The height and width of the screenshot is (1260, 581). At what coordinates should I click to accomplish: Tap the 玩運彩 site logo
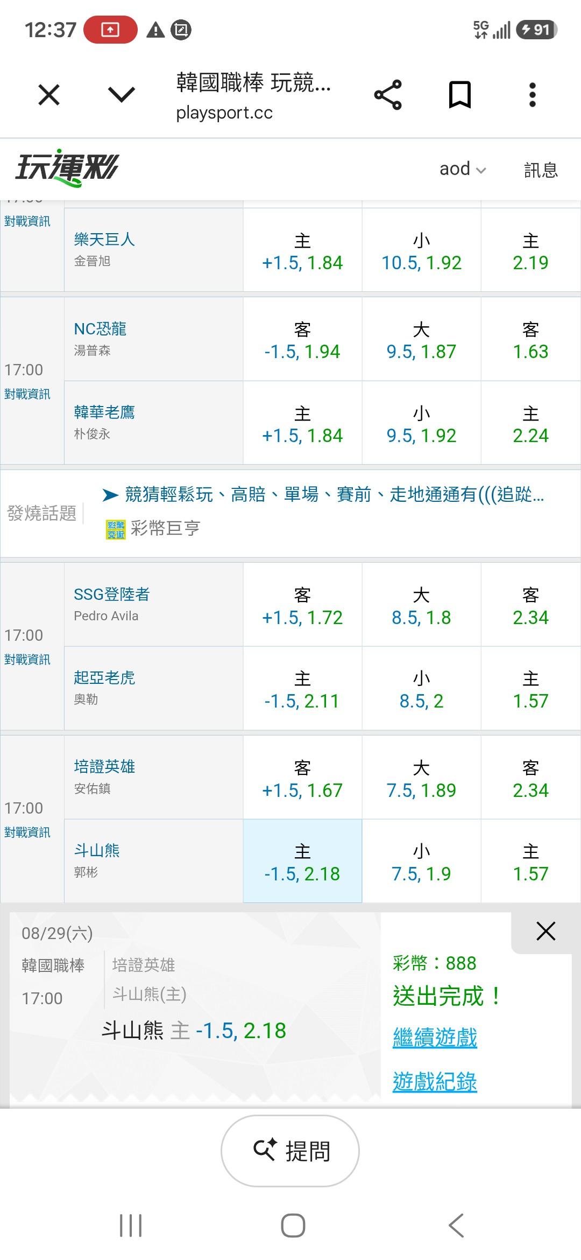[x=67, y=168]
